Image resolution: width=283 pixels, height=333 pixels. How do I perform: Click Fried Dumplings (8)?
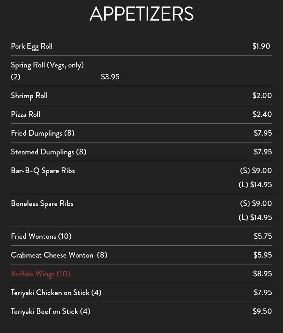(43, 133)
